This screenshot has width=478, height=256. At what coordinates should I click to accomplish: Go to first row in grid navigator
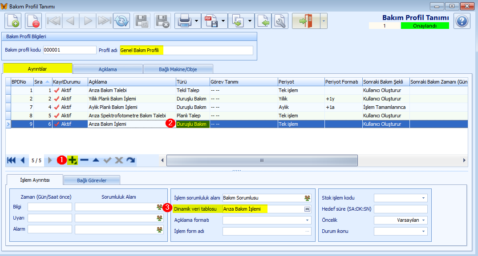[11, 160]
